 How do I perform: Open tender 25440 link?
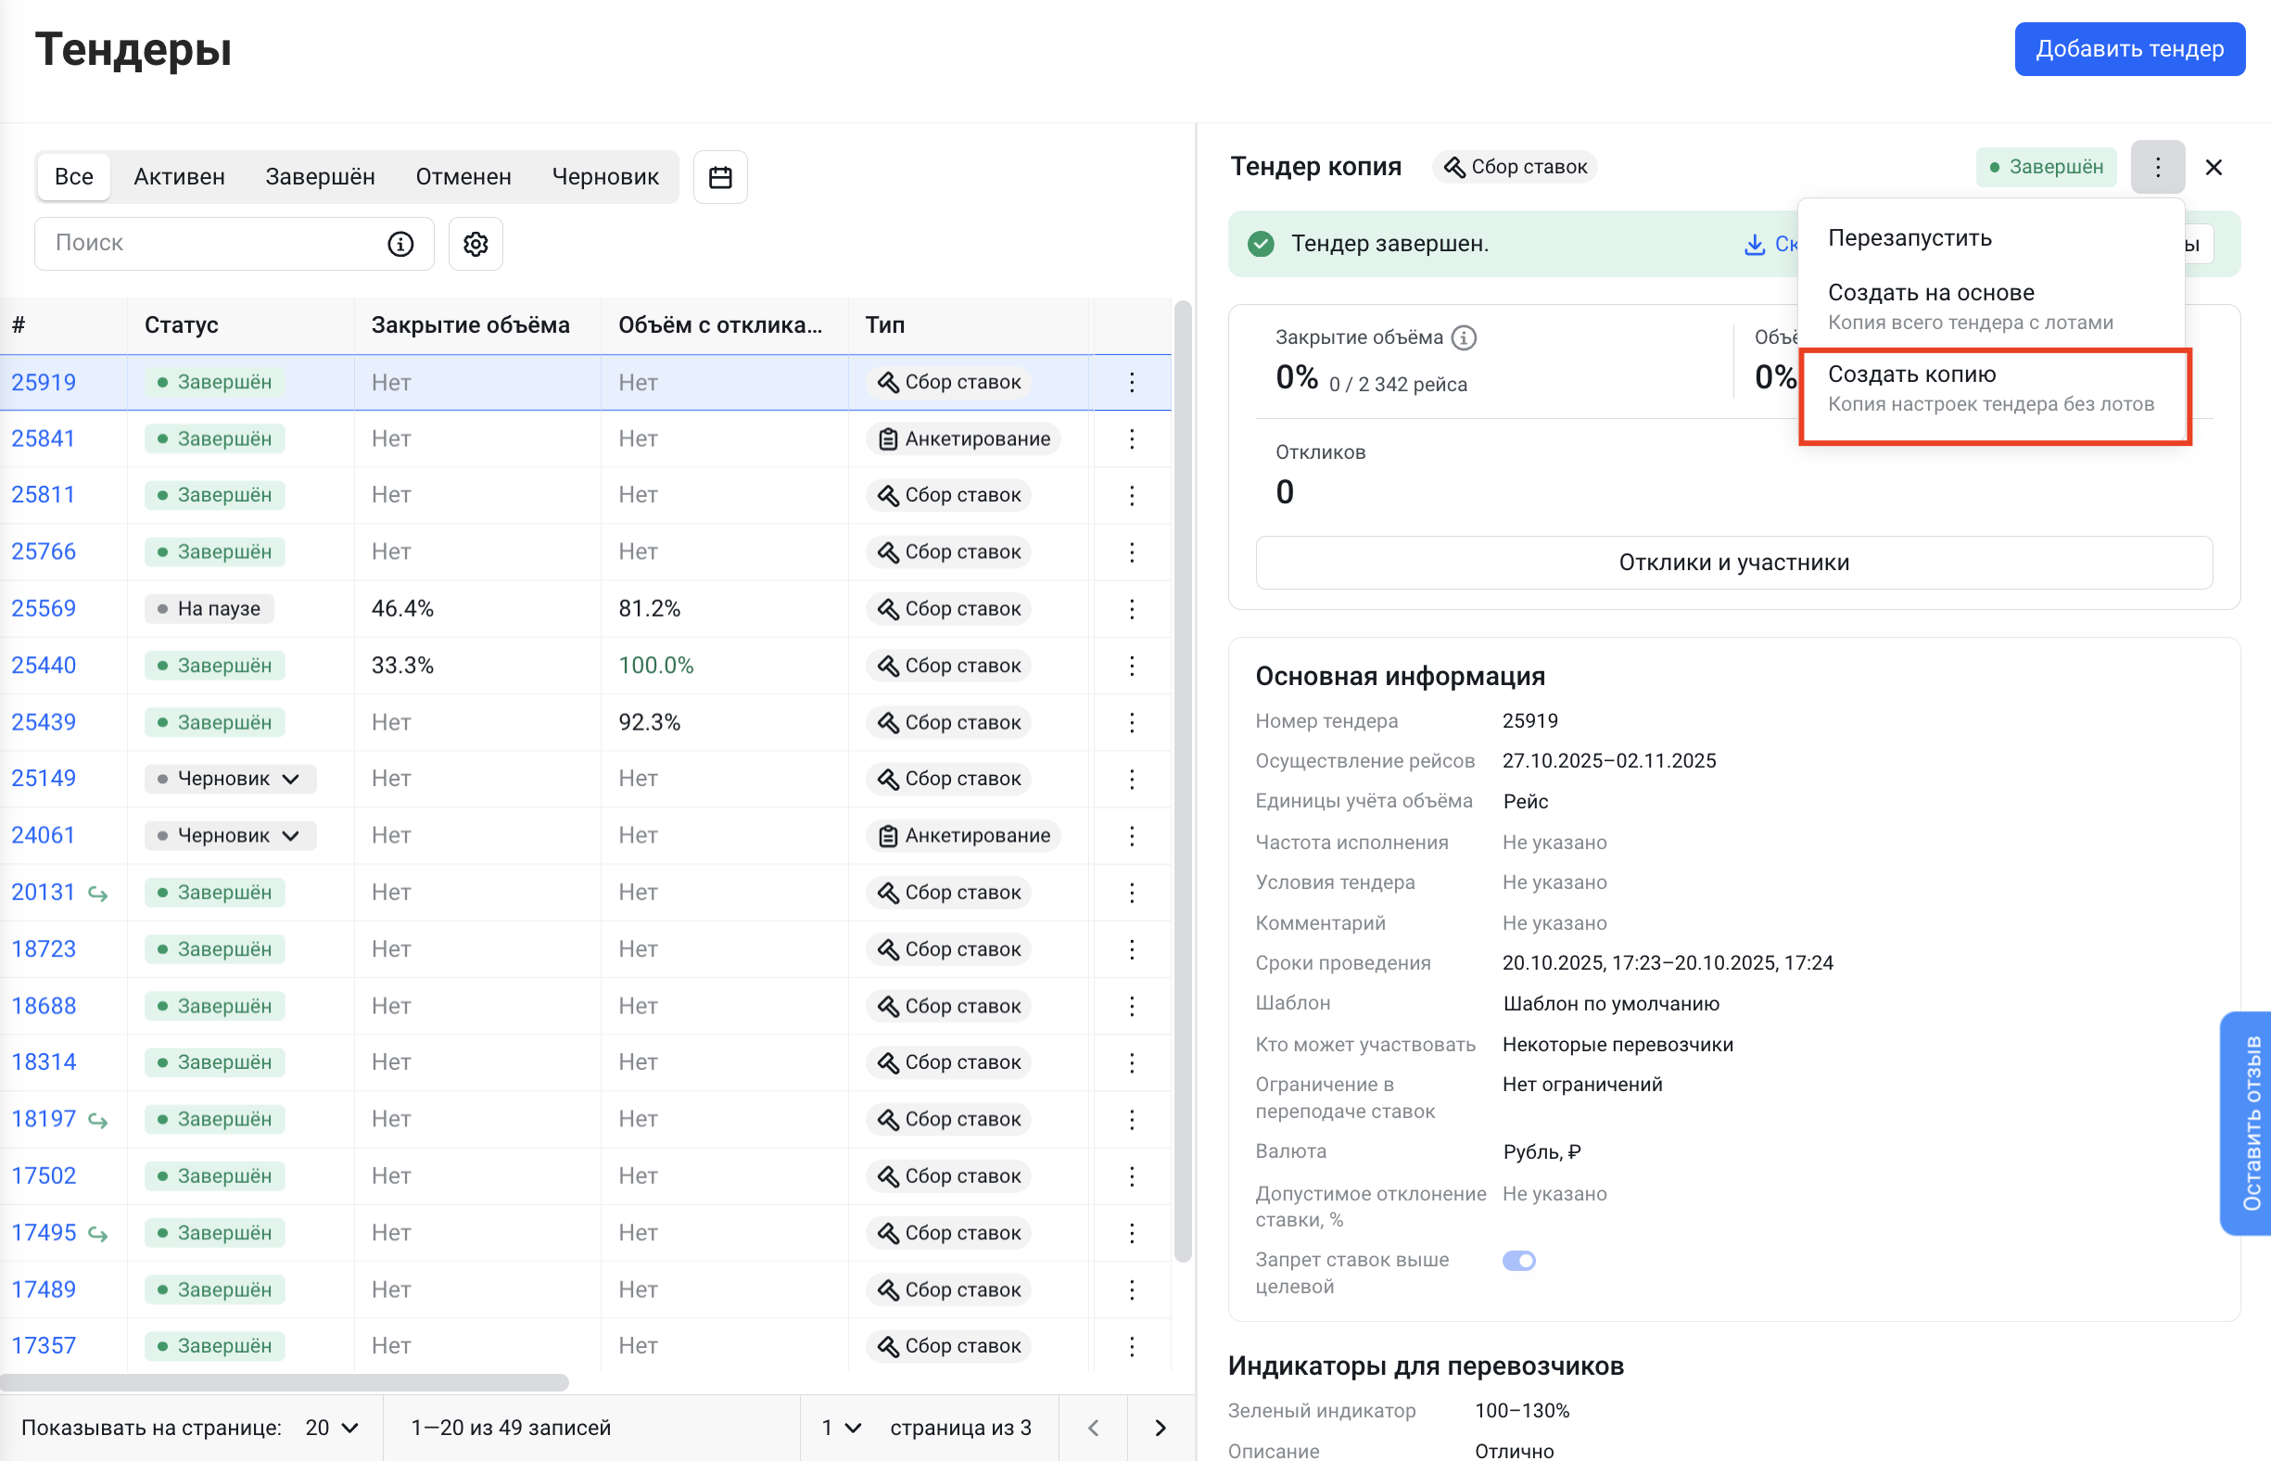click(44, 665)
